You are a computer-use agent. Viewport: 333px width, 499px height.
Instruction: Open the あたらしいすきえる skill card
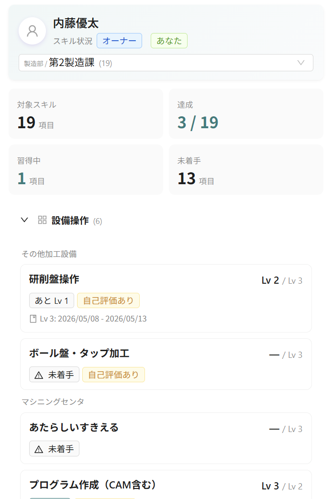click(x=166, y=438)
